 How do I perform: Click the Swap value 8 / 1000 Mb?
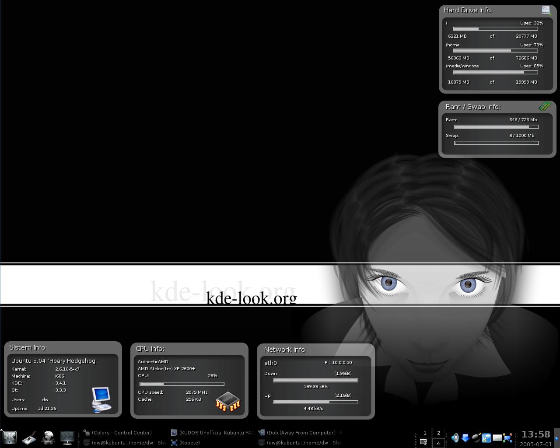click(522, 136)
